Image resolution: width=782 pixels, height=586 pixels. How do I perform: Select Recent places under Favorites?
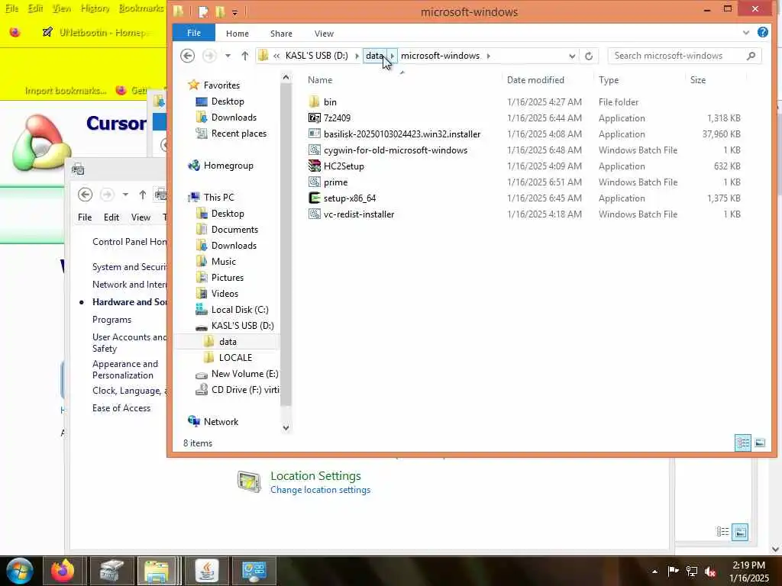239,134
